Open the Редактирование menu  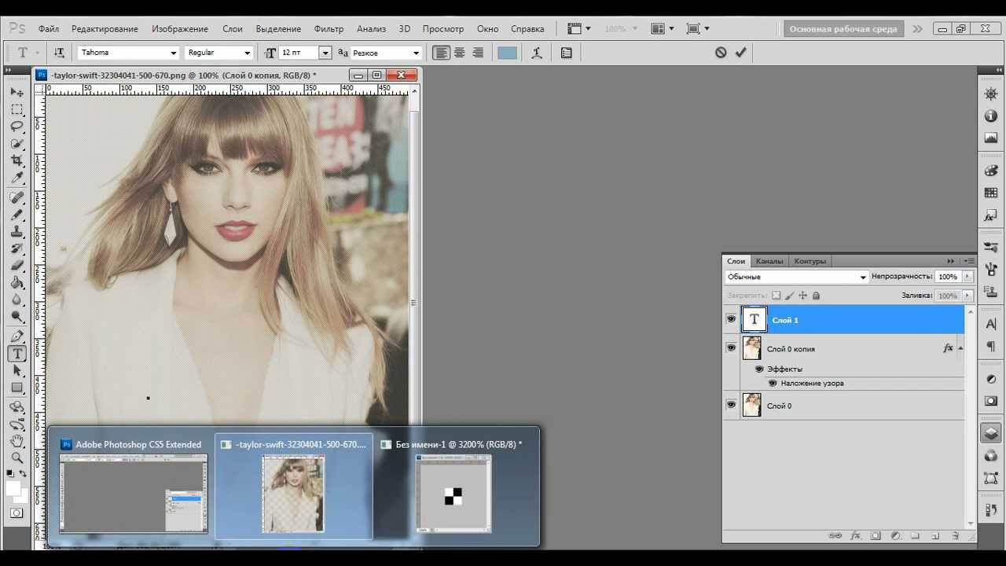[105, 28]
